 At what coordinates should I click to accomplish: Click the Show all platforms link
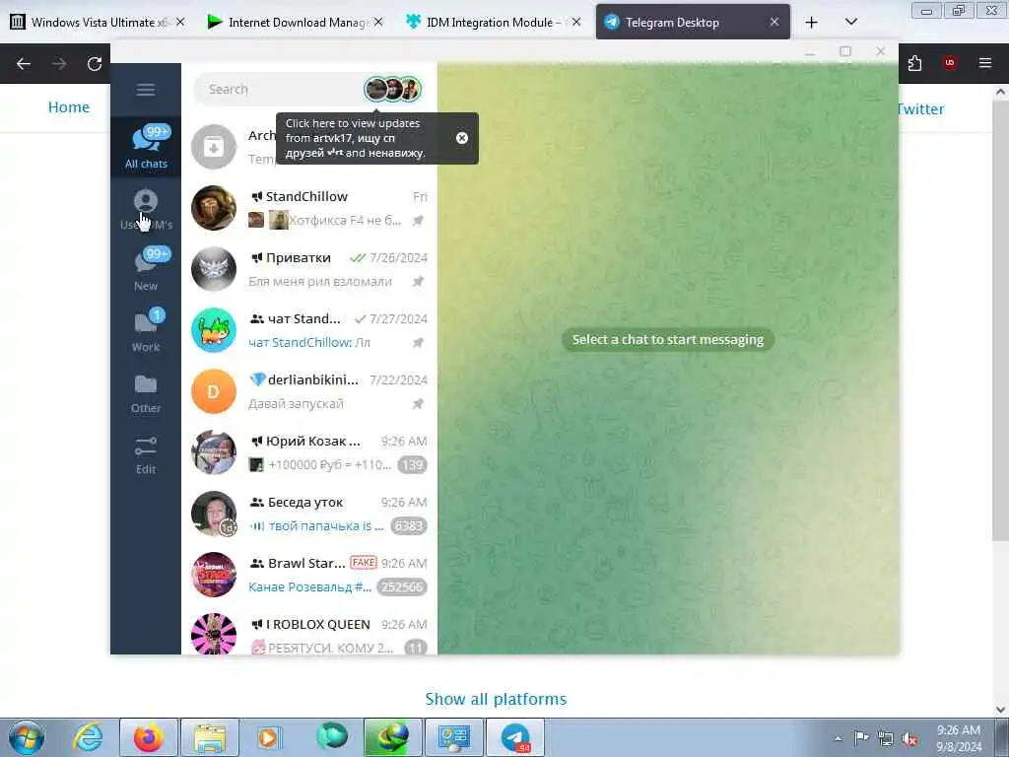pos(496,699)
